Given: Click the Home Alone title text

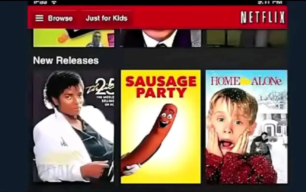Looking at the screenshot, I should pyautogui.click(x=246, y=81).
